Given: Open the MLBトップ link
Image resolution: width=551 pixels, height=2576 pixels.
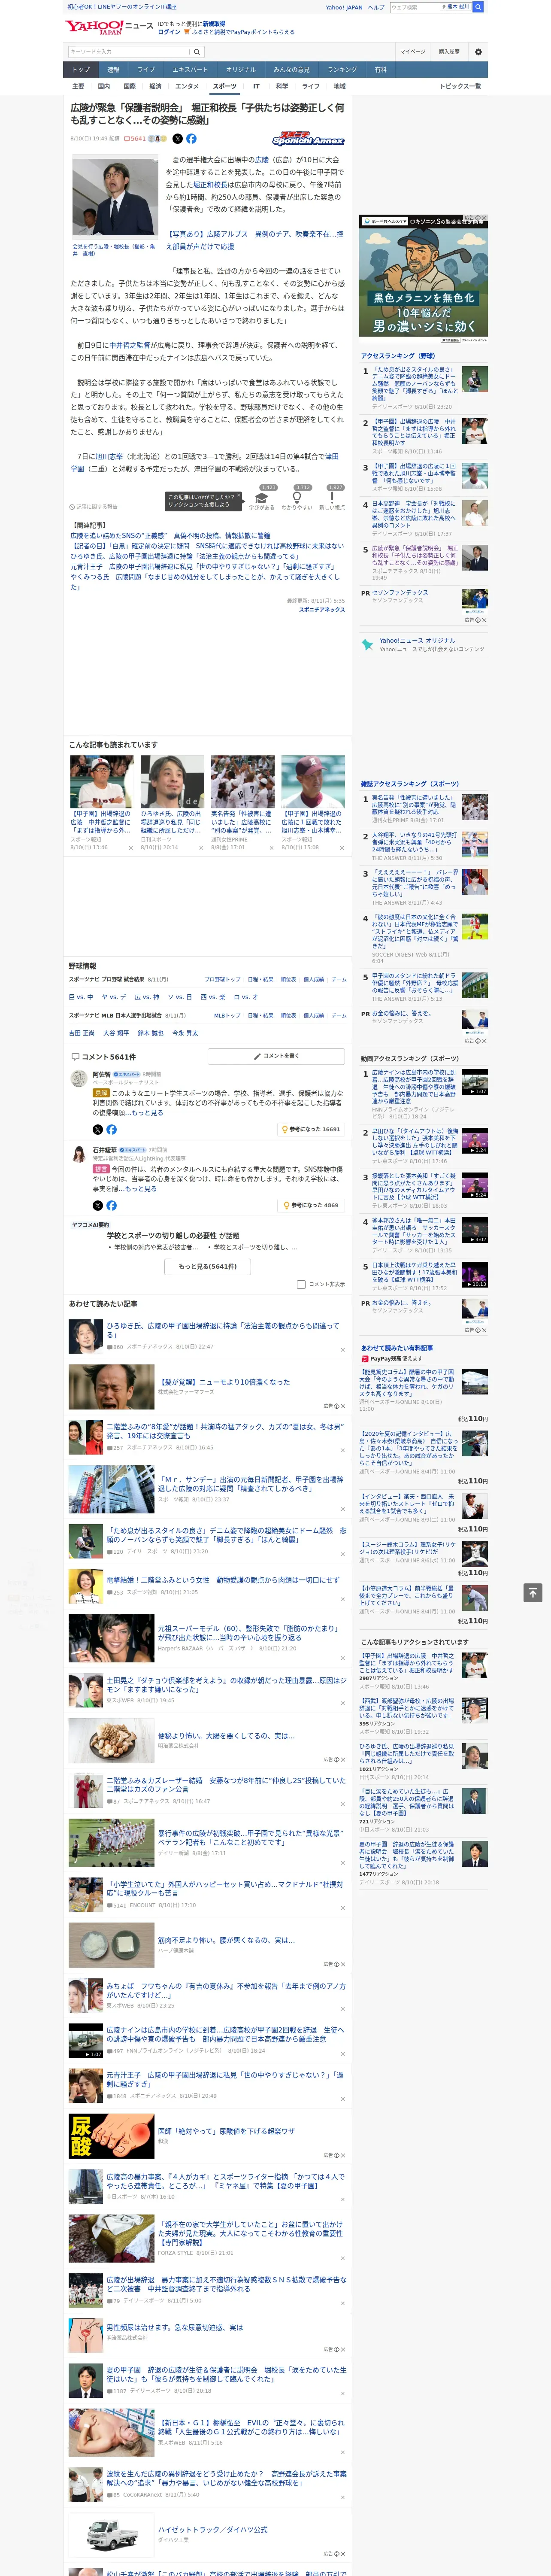Looking at the screenshot, I should coord(227,1016).
